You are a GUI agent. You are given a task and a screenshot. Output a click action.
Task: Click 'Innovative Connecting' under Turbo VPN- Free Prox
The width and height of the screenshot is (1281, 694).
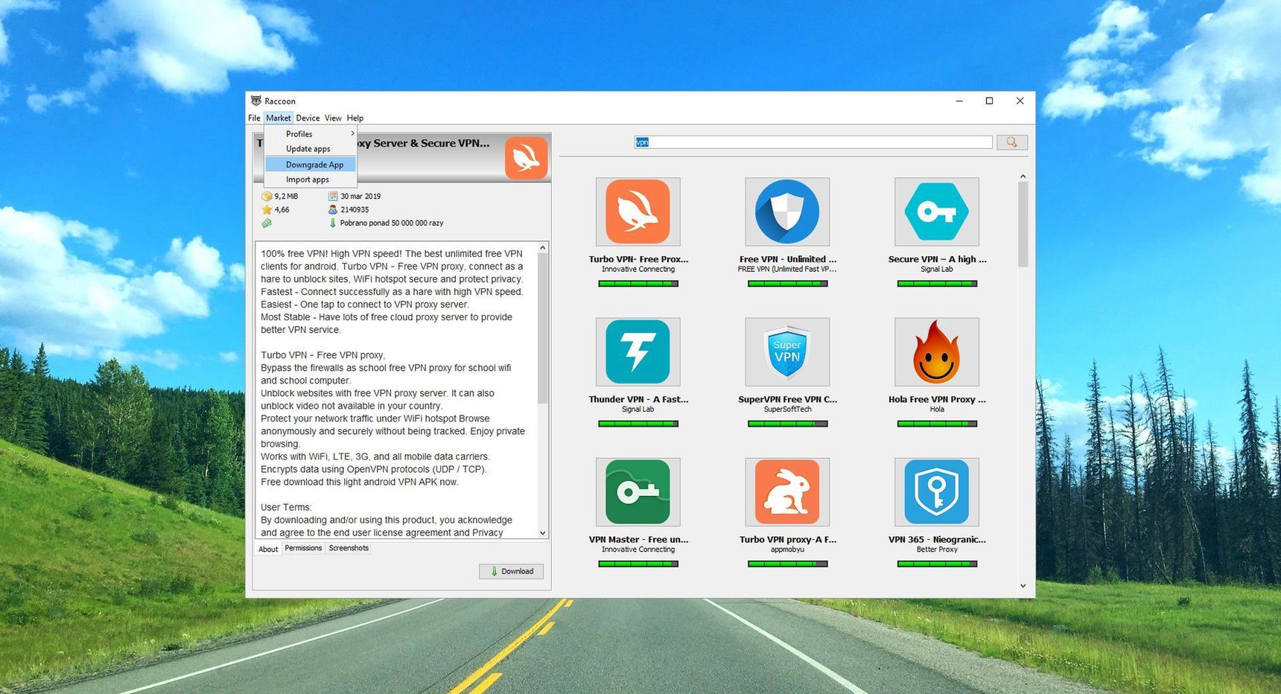tap(638, 270)
